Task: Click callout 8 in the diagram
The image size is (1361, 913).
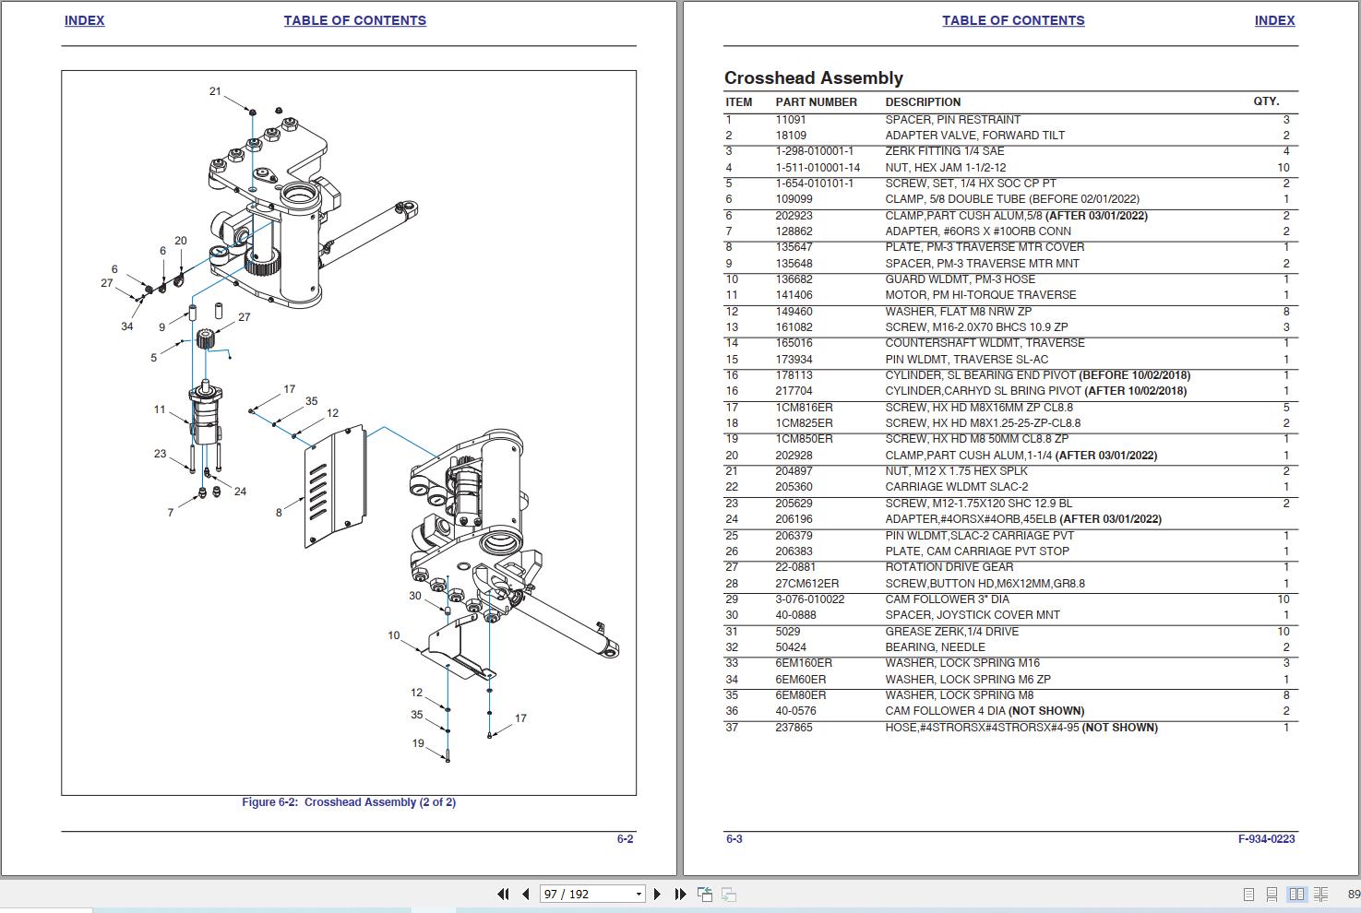Action: [279, 513]
